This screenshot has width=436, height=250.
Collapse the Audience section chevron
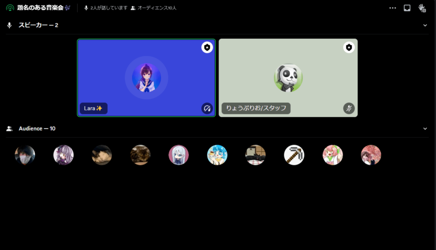coord(425,129)
